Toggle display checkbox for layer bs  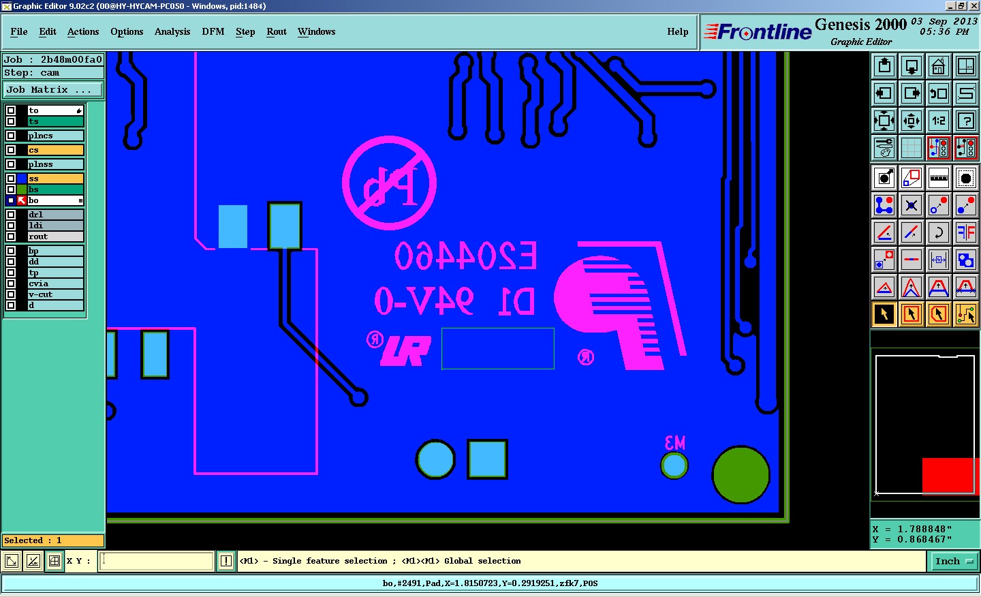[11, 189]
